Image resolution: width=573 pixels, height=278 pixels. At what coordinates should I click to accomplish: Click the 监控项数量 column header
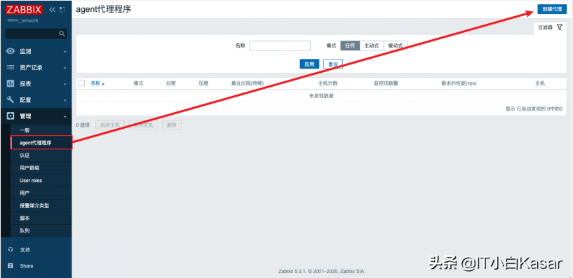[386, 83]
